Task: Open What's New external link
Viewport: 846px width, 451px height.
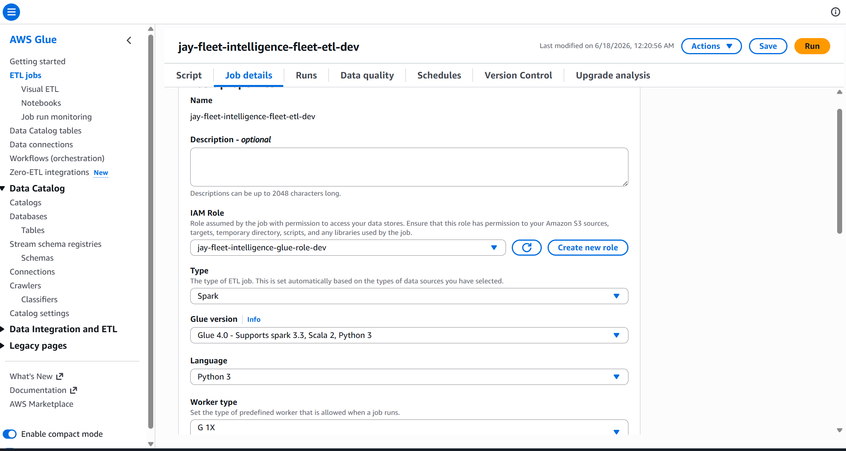Action: point(36,376)
